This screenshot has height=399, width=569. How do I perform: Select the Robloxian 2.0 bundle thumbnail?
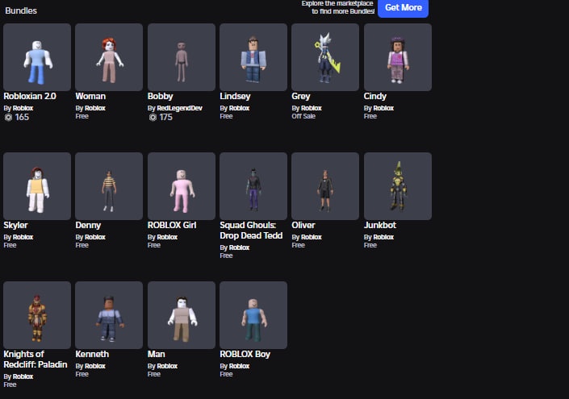click(37, 57)
